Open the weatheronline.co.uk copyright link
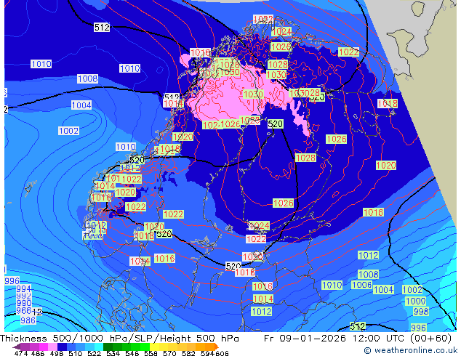Image resolution: width=461 pixels, height=356 pixels. tap(412, 350)
